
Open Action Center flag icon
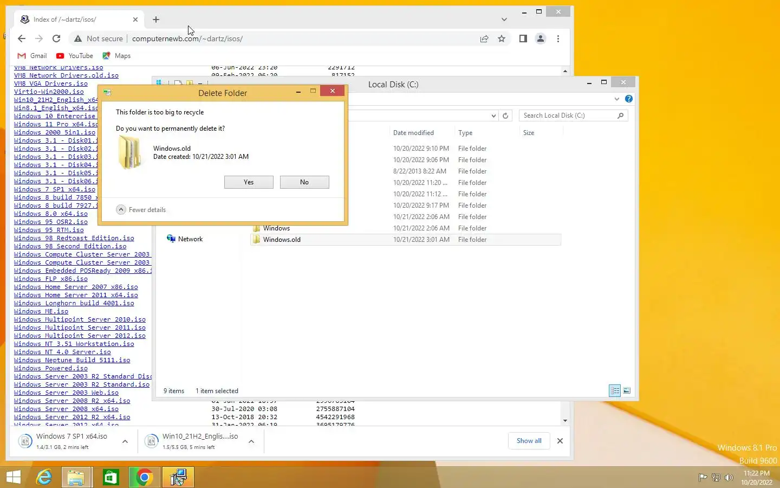pos(703,478)
